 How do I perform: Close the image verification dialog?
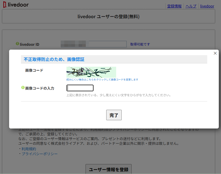[x=215, y=53]
